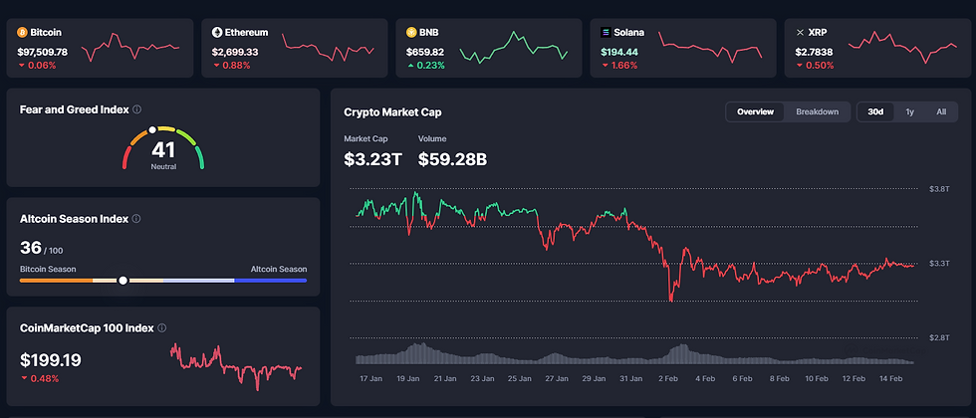Click the $2.8T axis label
976x418 pixels.
[x=938, y=337]
